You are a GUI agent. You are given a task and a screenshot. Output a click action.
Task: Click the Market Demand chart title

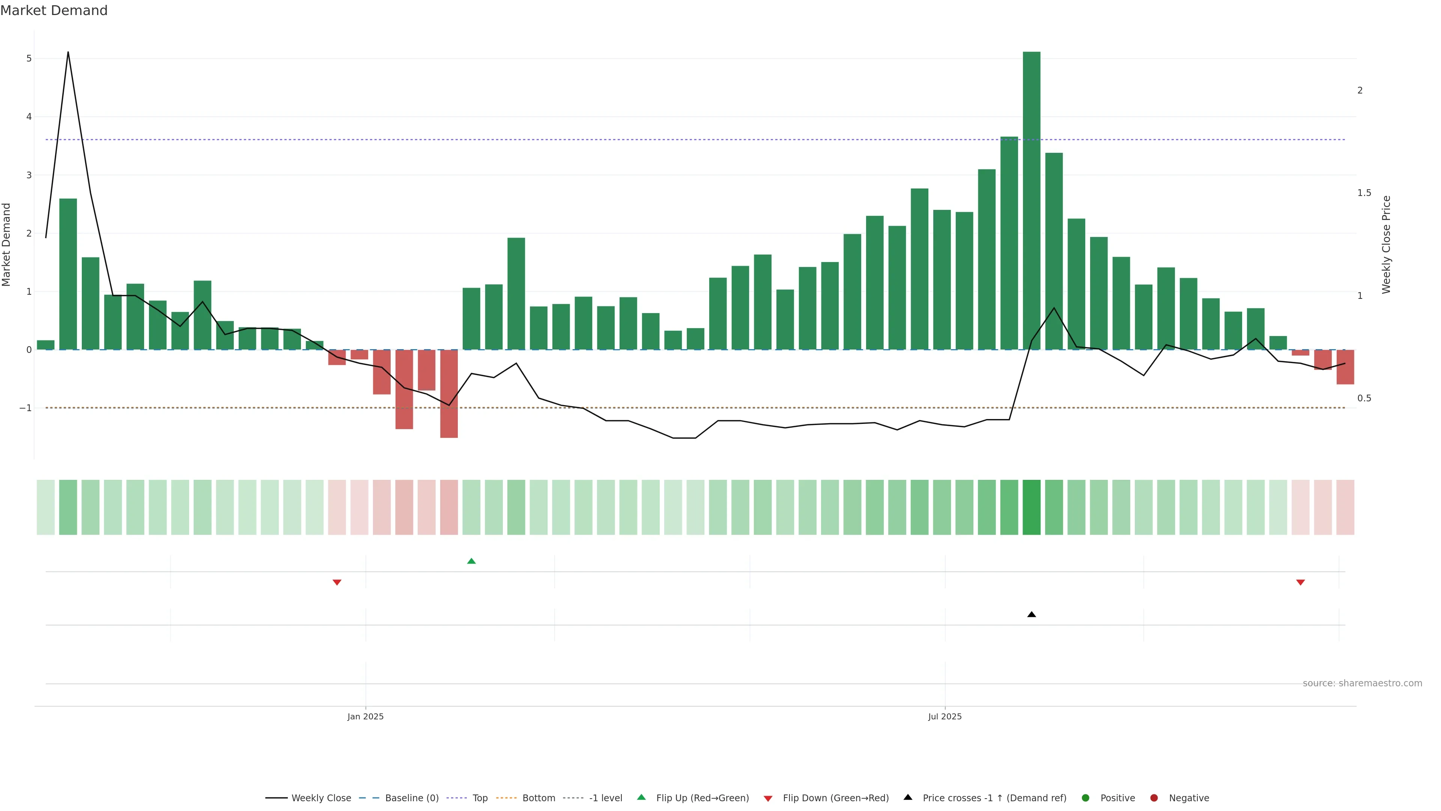54,11
